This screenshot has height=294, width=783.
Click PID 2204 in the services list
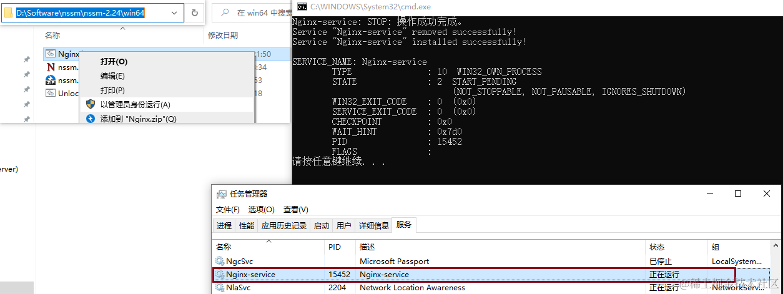338,288
